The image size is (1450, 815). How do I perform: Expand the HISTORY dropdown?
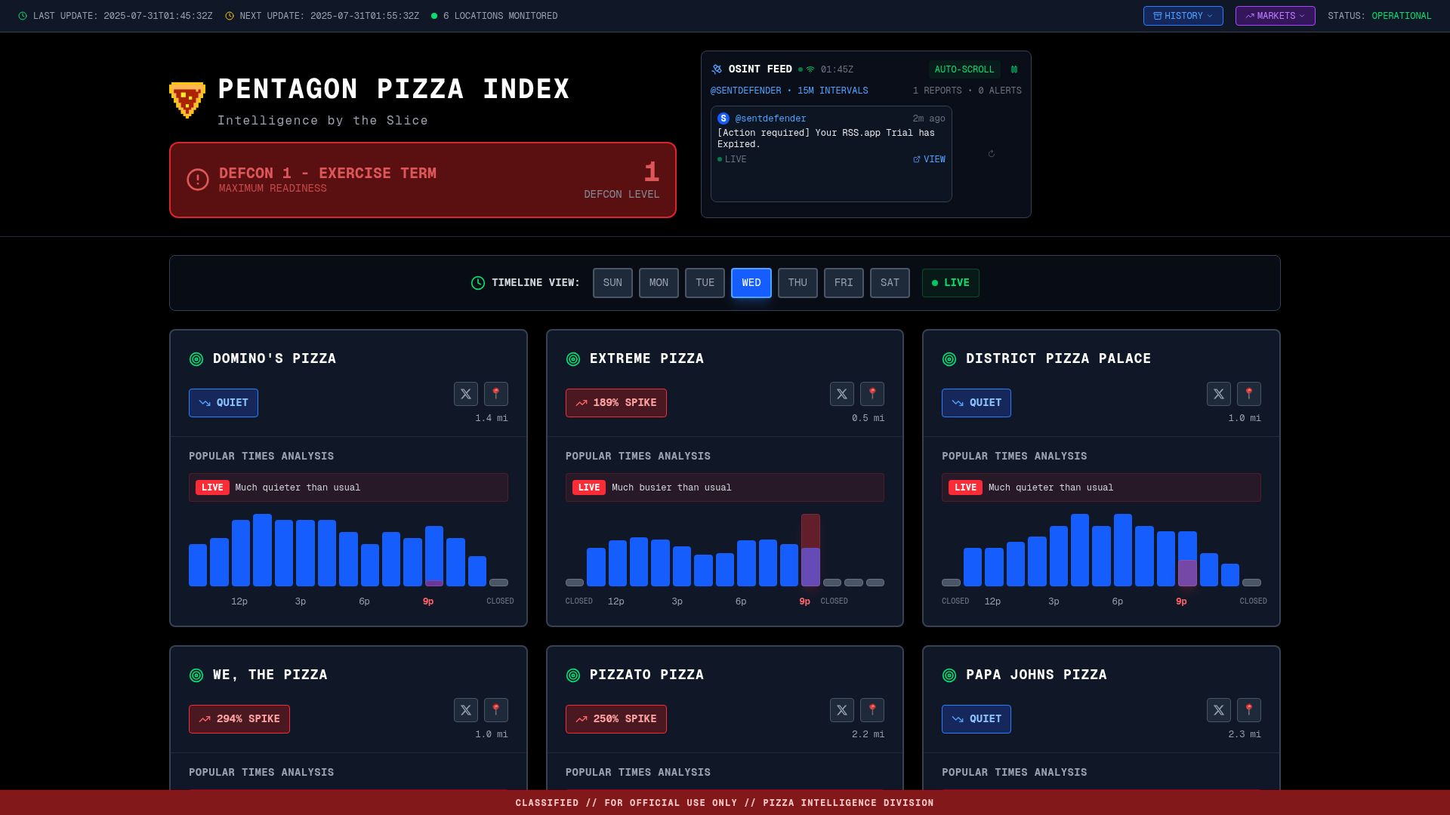tap(1183, 16)
